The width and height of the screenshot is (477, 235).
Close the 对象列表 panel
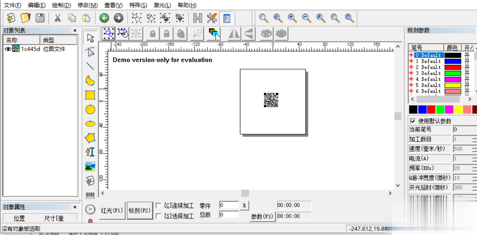[75, 30]
